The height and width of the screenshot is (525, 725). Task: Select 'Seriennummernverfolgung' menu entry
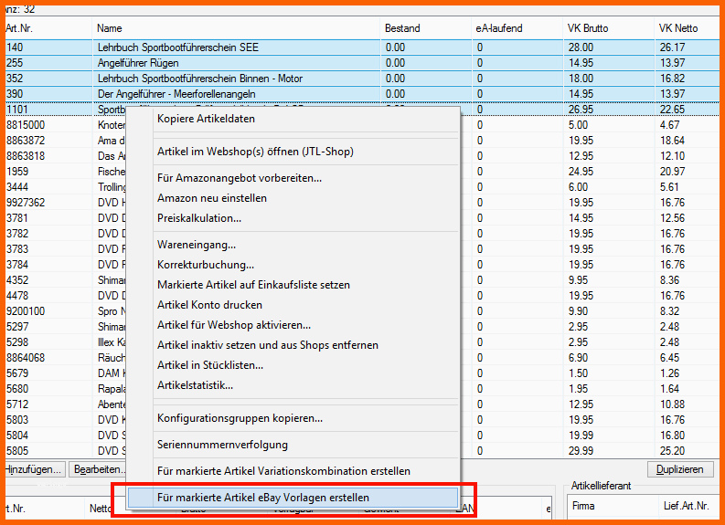(293, 445)
